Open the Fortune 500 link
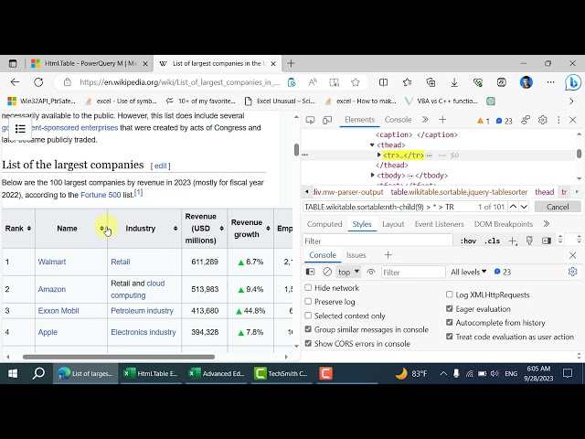 point(101,195)
